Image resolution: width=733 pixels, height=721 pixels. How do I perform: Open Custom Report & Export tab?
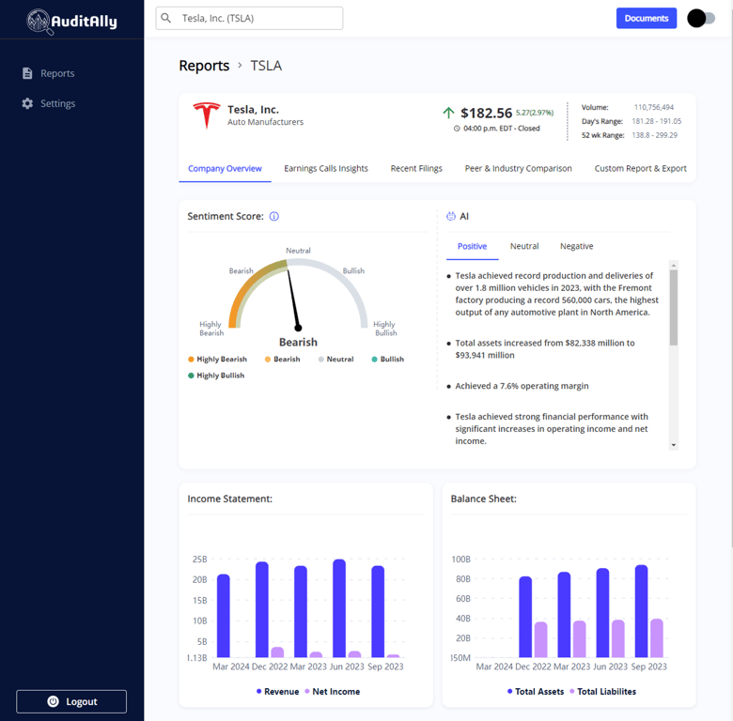pyautogui.click(x=641, y=169)
